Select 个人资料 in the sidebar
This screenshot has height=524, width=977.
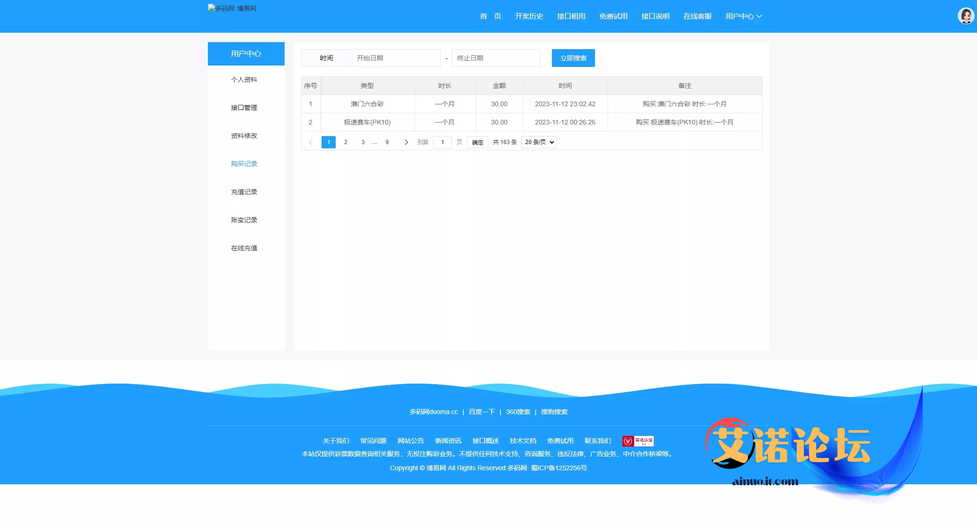tap(244, 80)
